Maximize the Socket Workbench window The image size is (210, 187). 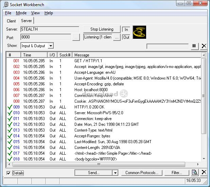(x=189, y=3)
